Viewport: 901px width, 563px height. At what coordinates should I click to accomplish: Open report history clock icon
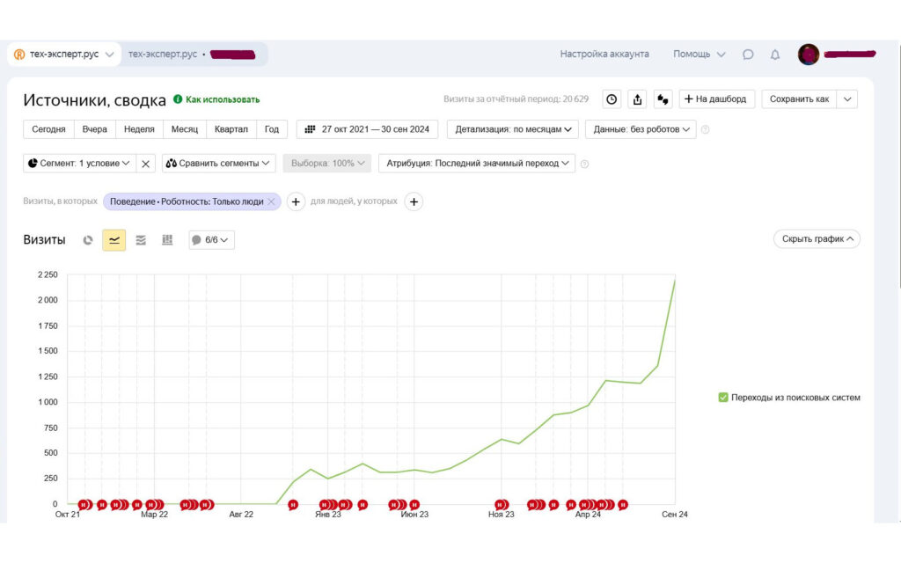pyautogui.click(x=612, y=99)
